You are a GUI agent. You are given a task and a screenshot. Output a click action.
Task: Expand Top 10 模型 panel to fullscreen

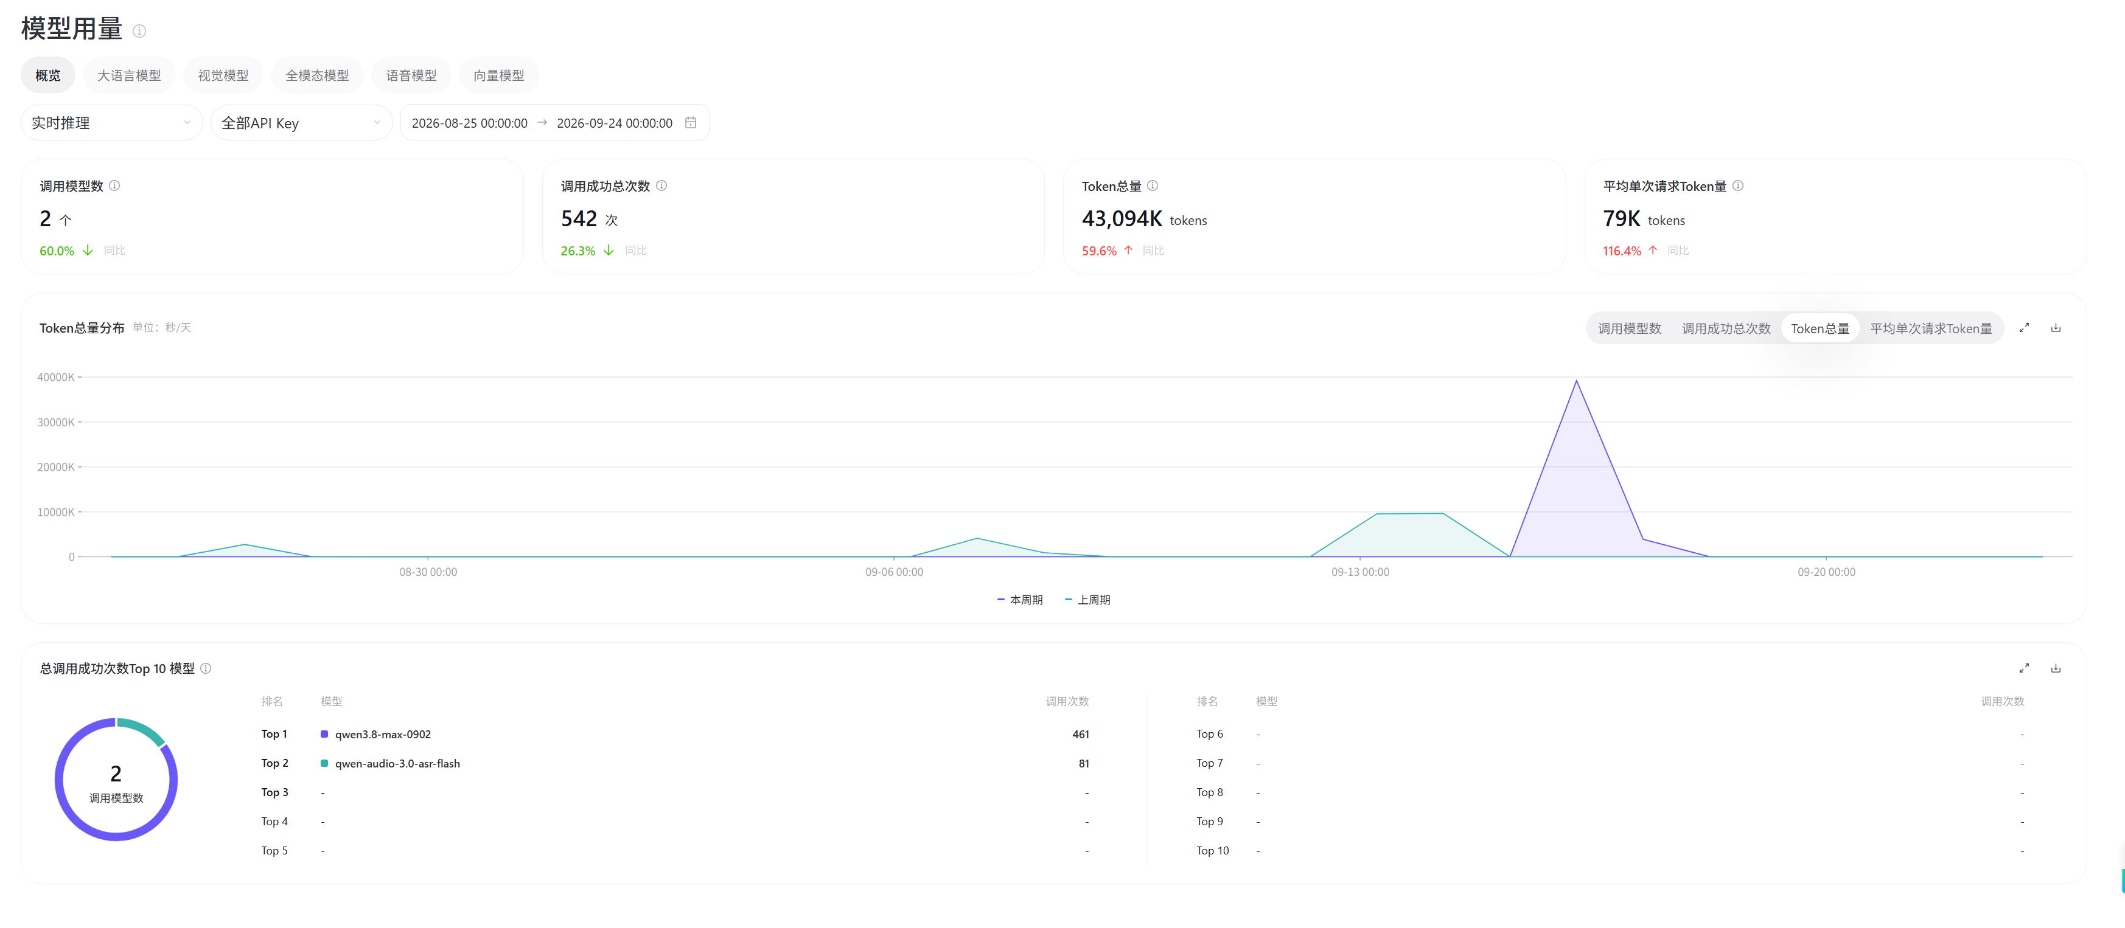2023,668
